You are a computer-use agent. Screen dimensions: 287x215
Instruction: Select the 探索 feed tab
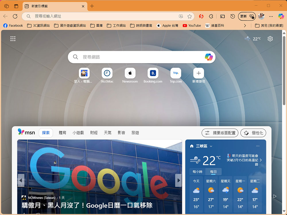(46, 133)
